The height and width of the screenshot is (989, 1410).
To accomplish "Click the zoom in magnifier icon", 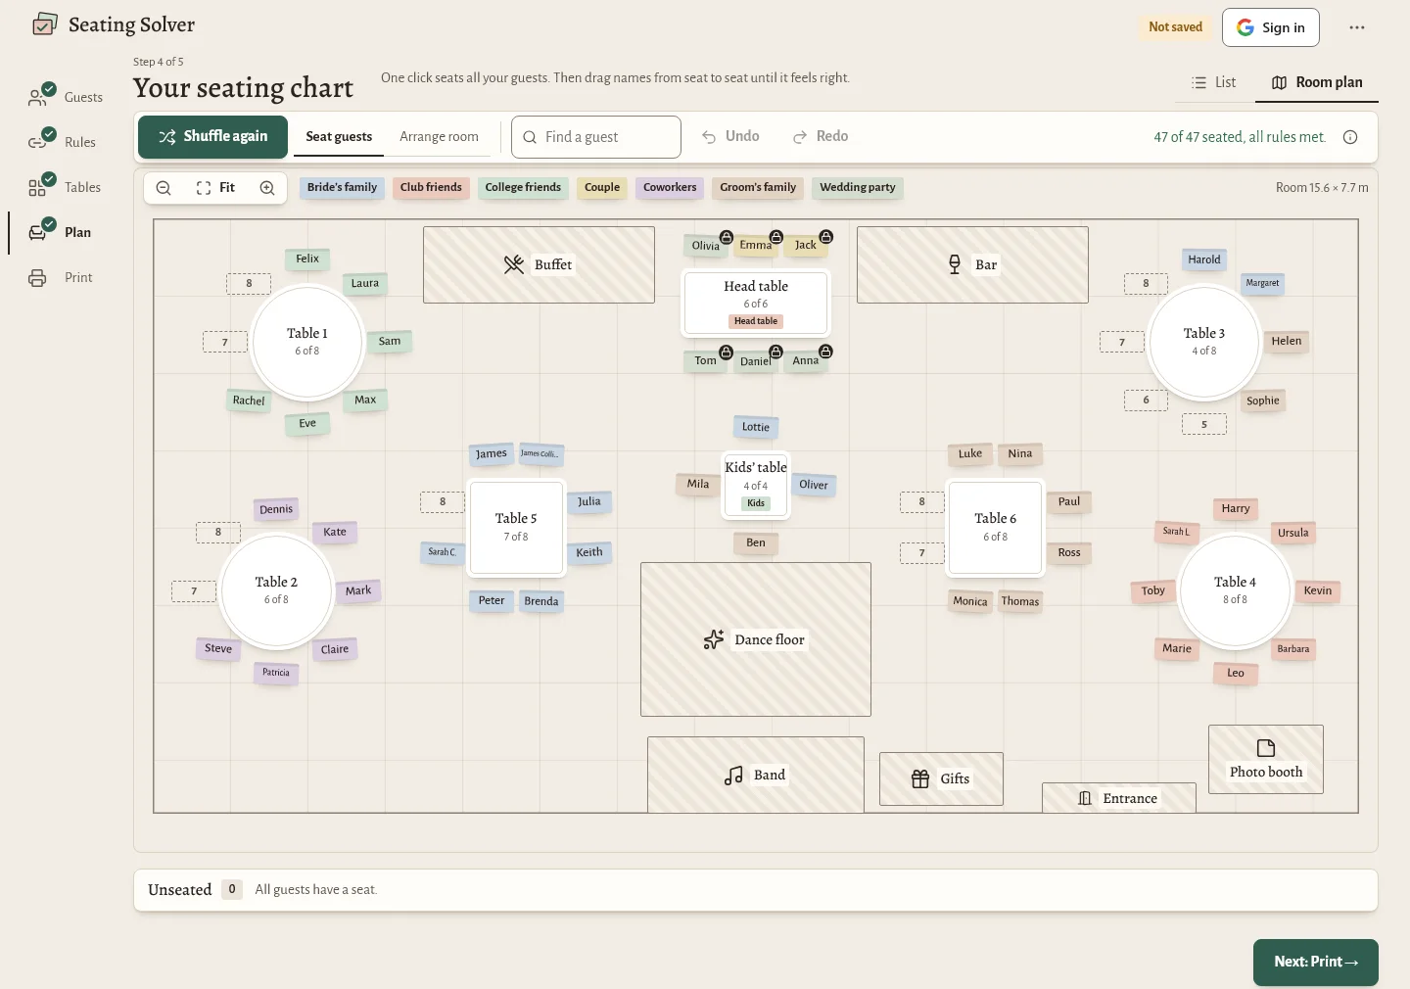I will pos(267,188).
